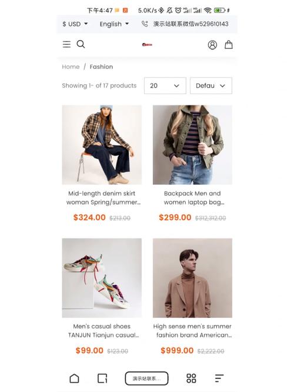The height and width of the screenshot is (392, 294).
Task: Open the browser menu lines icon
Action: [x=219, y=378]
